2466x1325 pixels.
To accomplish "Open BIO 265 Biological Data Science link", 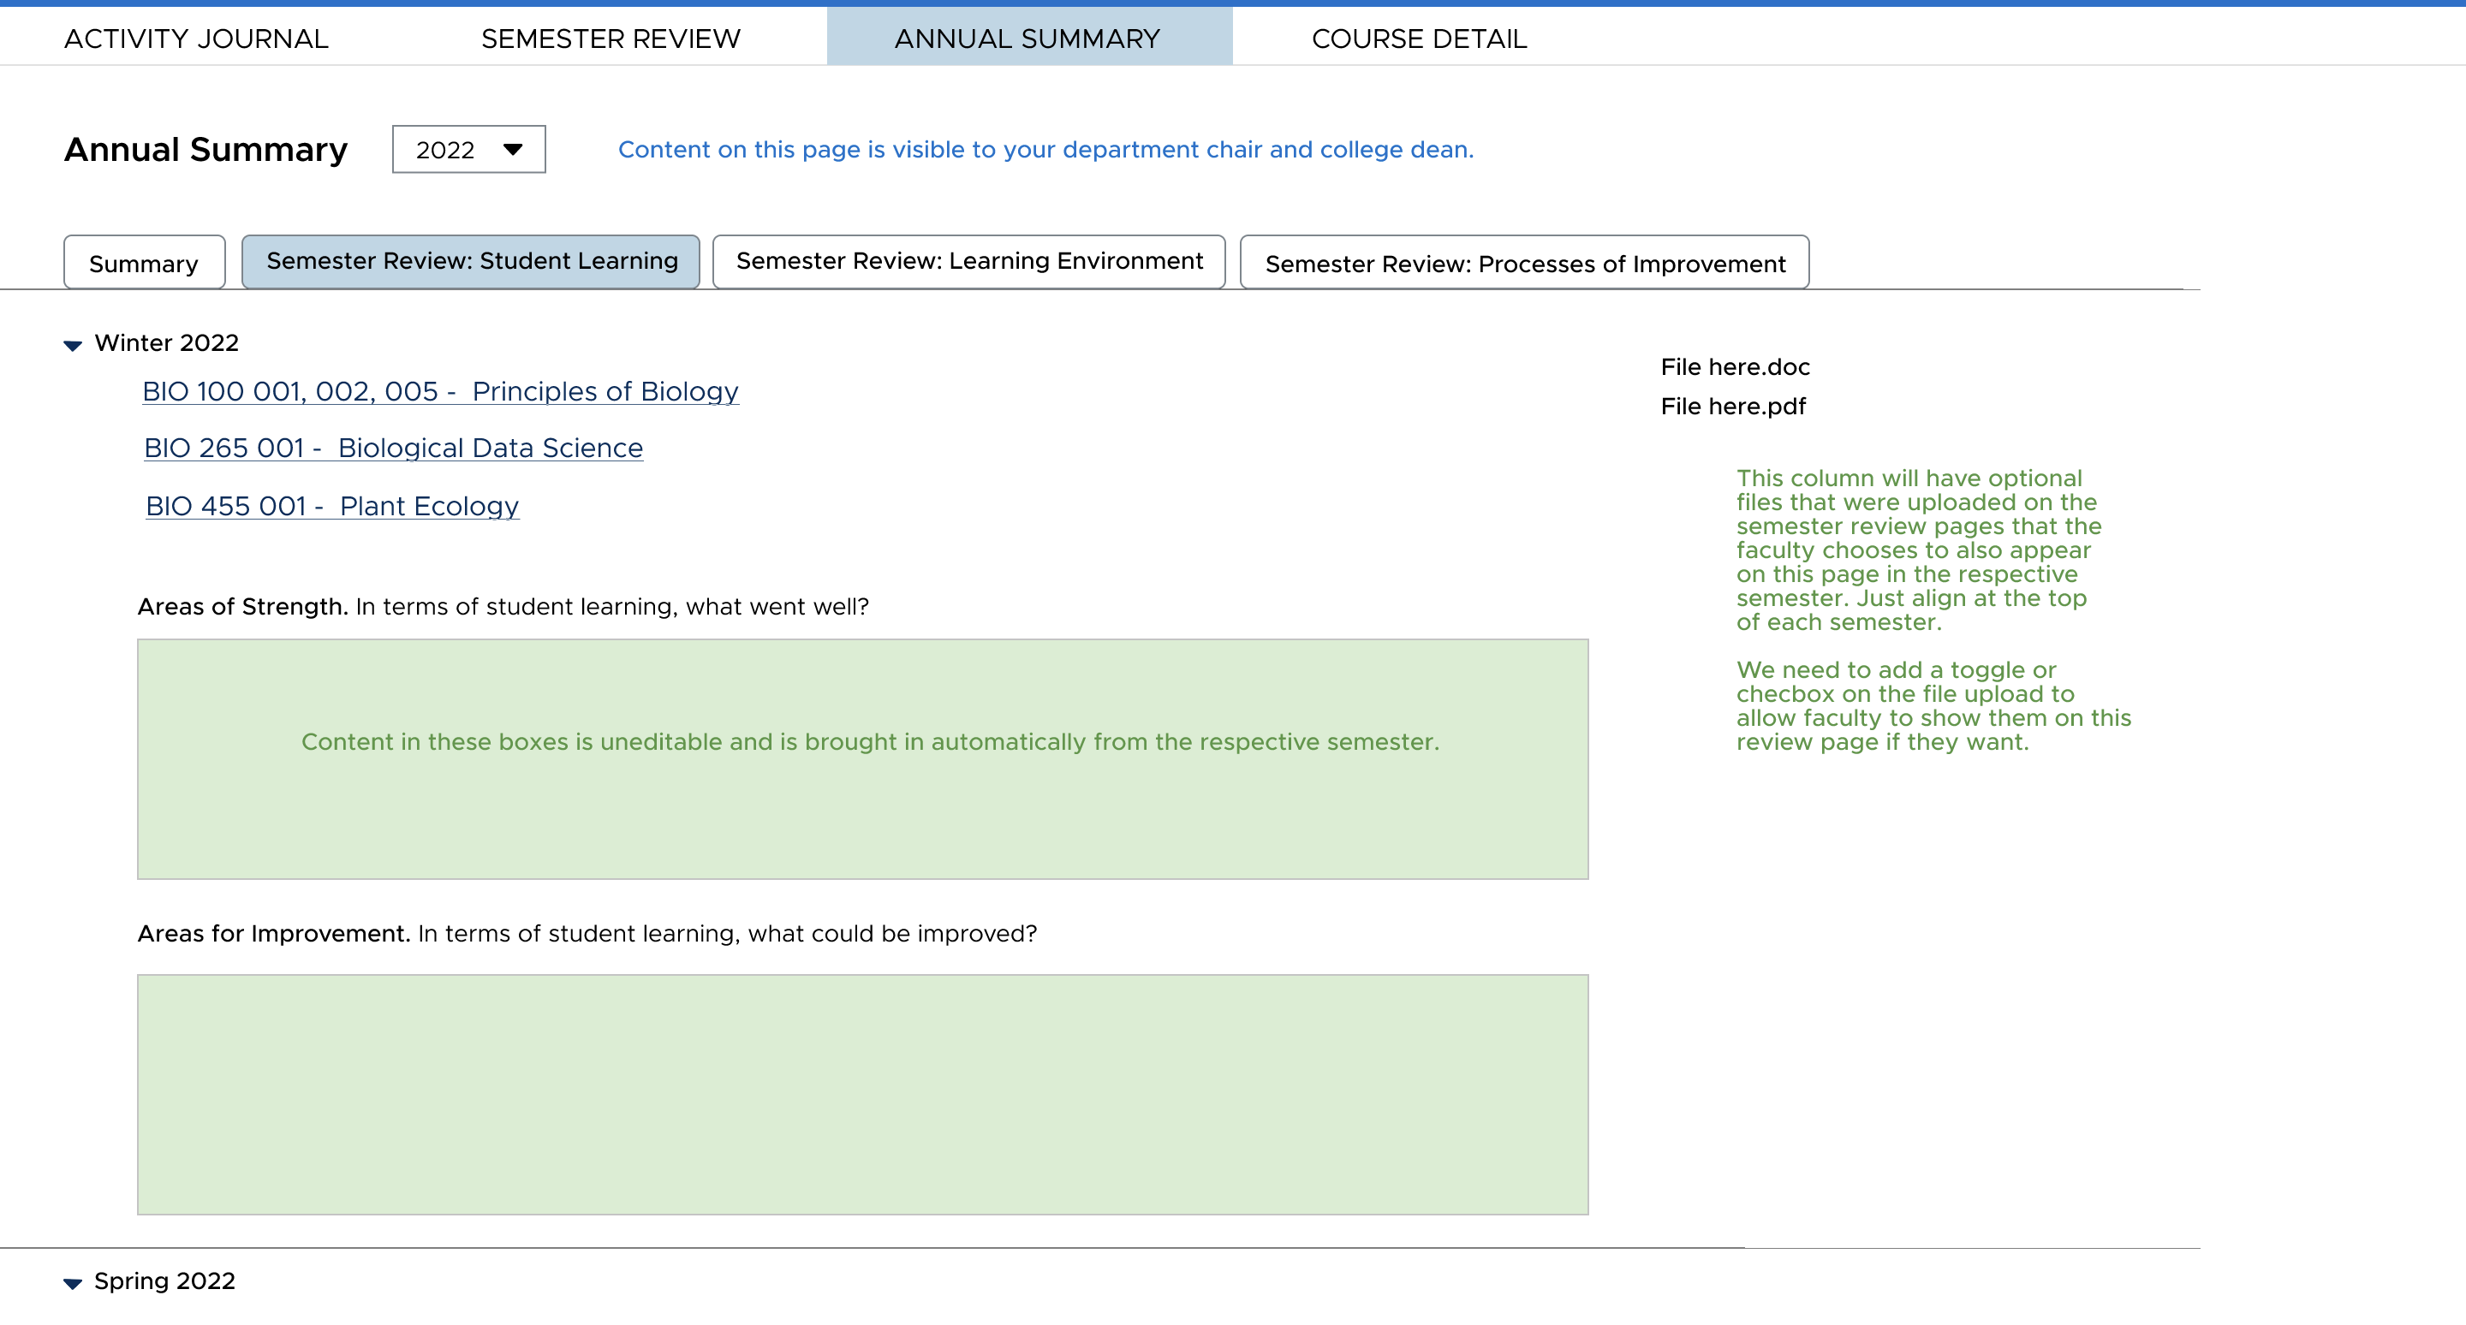I will [x=394, y=448].
